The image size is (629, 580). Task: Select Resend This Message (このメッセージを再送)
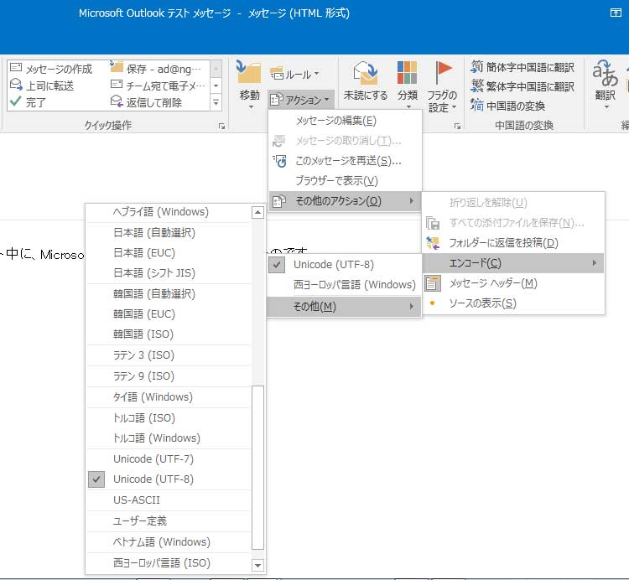tap(348, 161)
